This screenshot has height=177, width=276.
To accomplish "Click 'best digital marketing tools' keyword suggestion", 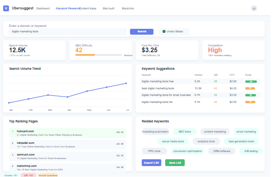I will click(158, 88).
